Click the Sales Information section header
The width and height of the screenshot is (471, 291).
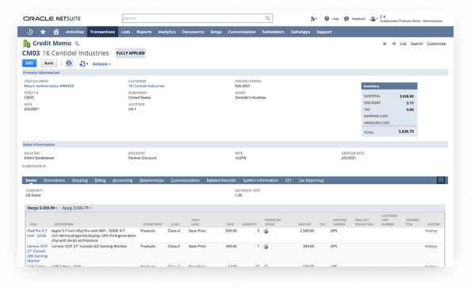(x=235, y=145)
